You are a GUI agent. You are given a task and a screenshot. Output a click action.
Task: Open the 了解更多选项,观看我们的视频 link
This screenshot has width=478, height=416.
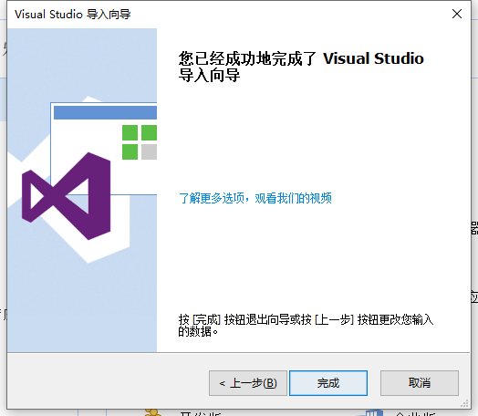click(x=255, y=198)
